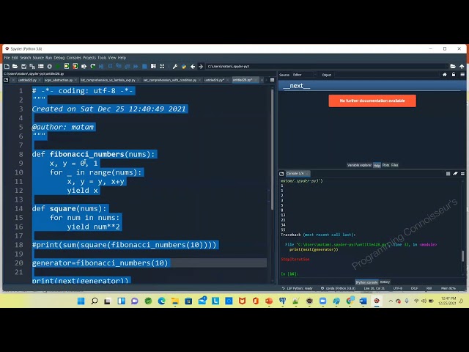Save all open files
Screen dimensions: 469x352
coord(32,66)
